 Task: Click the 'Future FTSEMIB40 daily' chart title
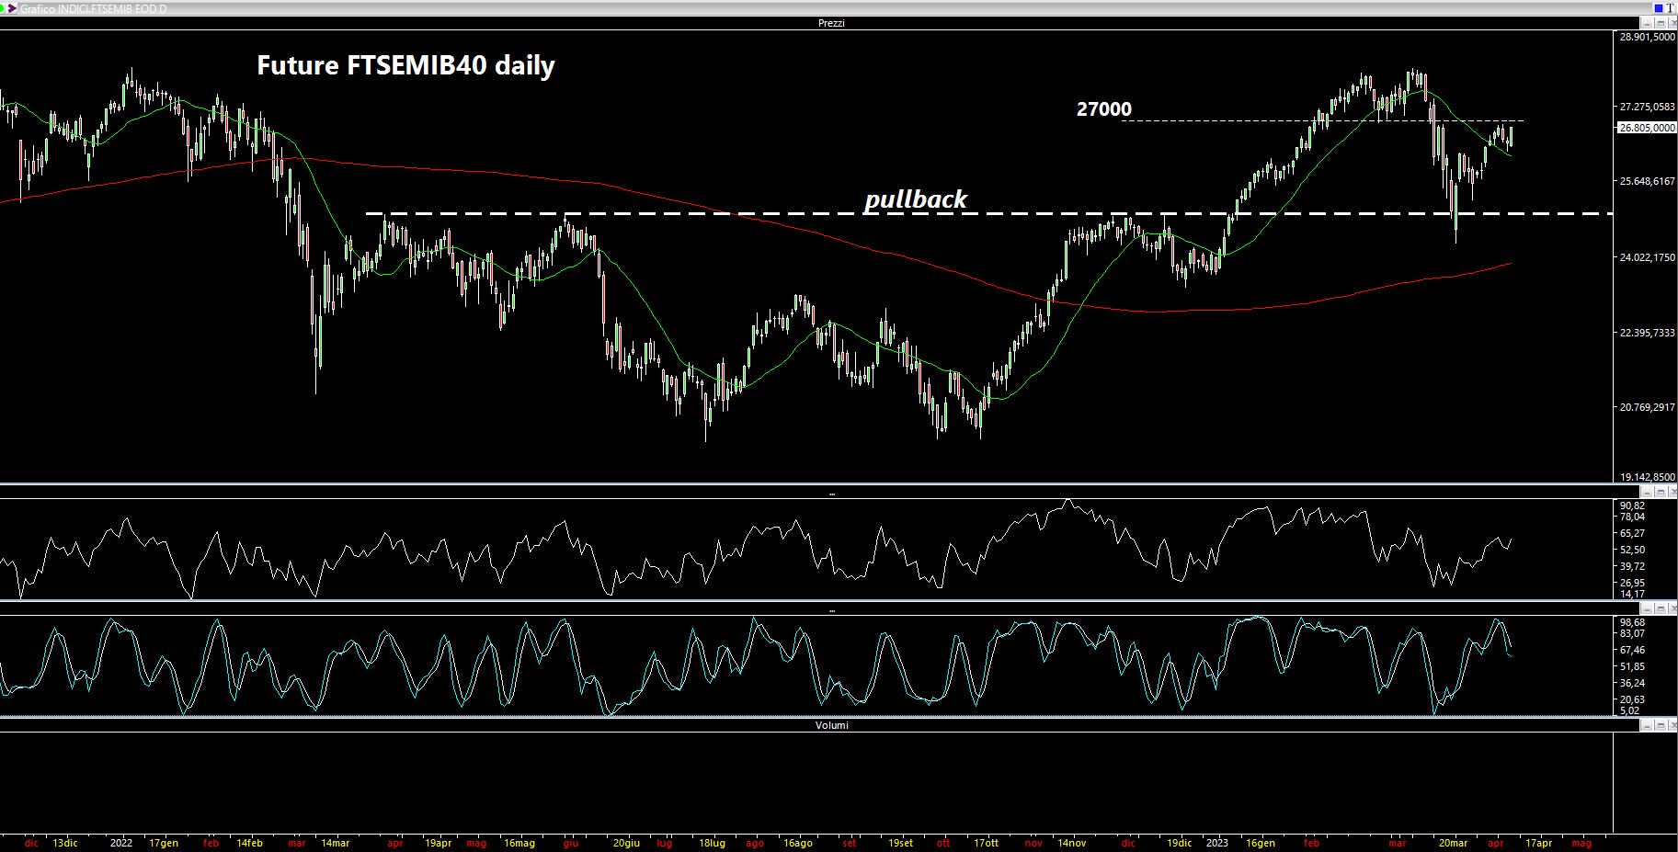[405, 66]
